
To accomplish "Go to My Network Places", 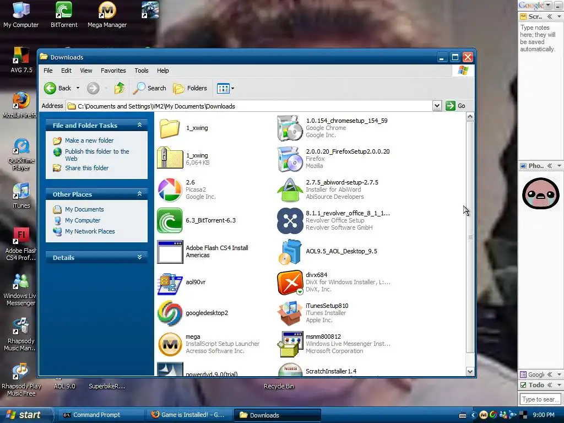I will 90,231.
